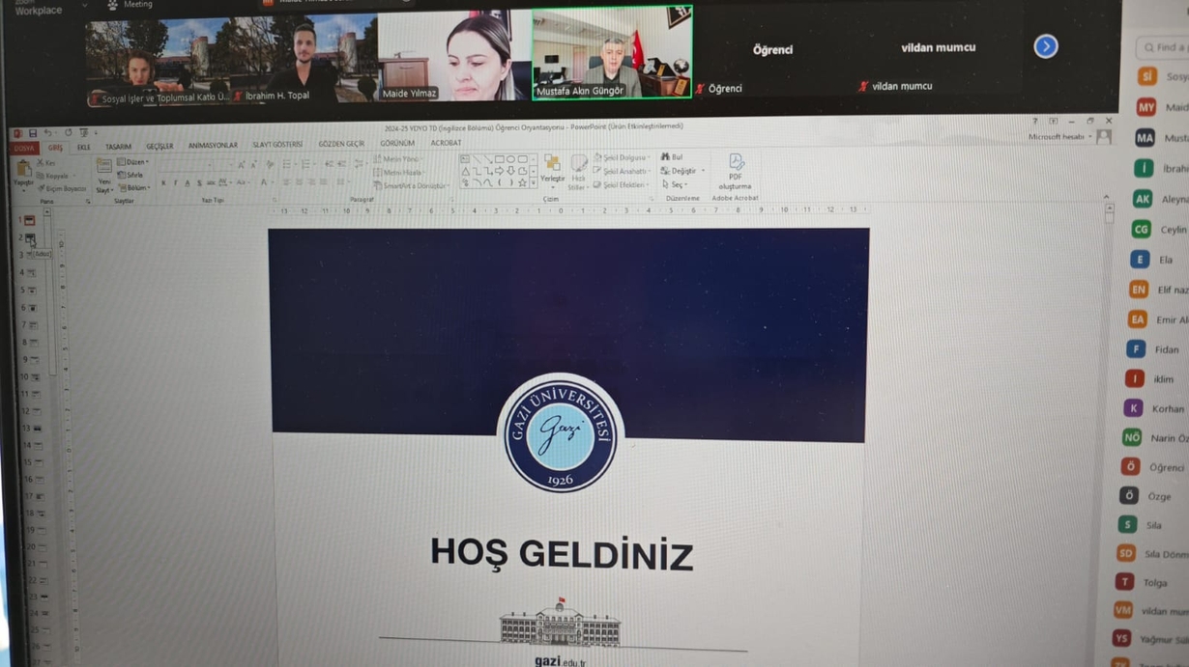The image size is (1189, 667).
Task: Click Ceylin avatar CG in participants list
Action: tap(1142, 230)
